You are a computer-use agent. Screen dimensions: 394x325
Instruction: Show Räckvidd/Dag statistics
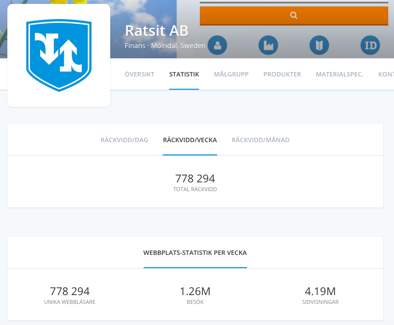pyautogui.click(x=124, y=140)
